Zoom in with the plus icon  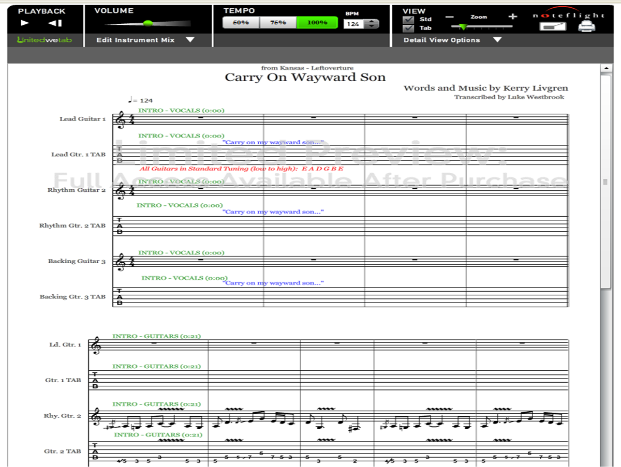[x=512, y=17]
